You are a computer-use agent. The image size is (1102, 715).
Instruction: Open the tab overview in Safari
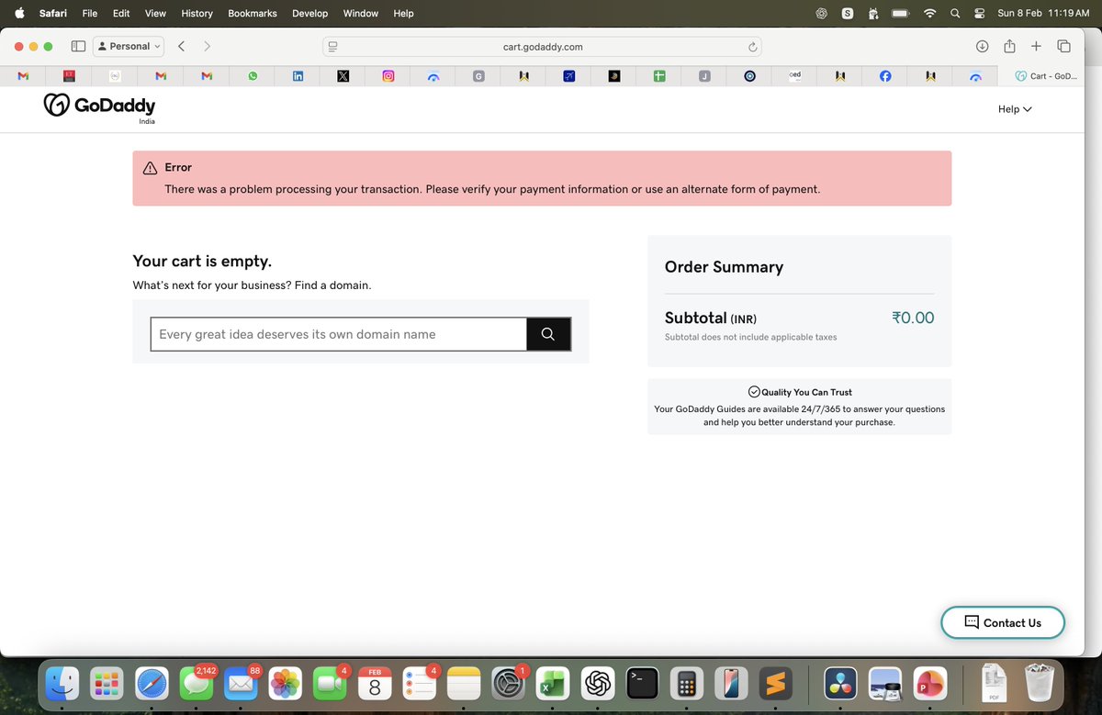pos(1063,45)
